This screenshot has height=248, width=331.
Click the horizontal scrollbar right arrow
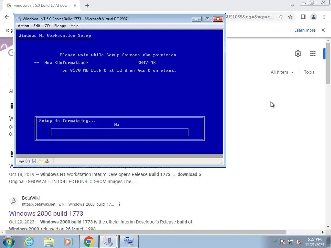(x=323, y=232)
